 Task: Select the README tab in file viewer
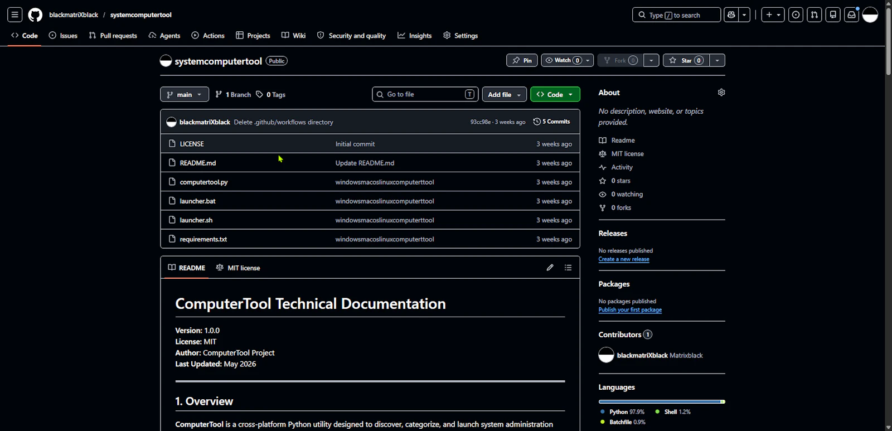187,268
